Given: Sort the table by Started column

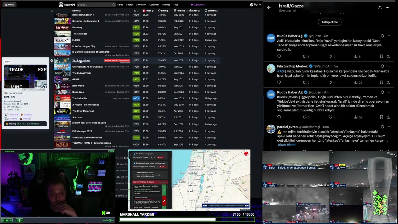Looking at the screenshot, I should tap(211, 11).
